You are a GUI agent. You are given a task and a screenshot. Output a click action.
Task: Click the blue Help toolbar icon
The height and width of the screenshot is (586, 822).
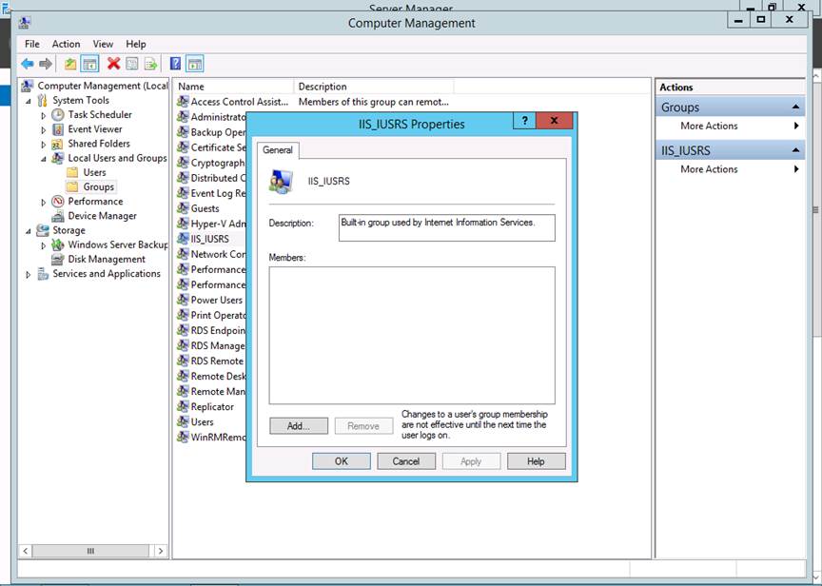[175, 64]
